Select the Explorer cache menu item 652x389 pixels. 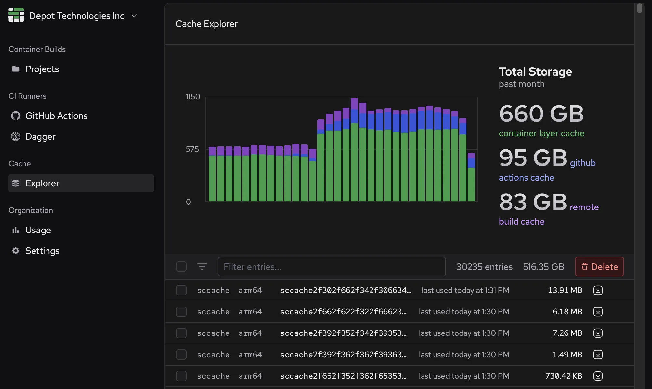[x=42, y=183]
